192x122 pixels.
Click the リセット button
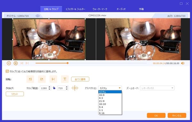click(15, 94)
